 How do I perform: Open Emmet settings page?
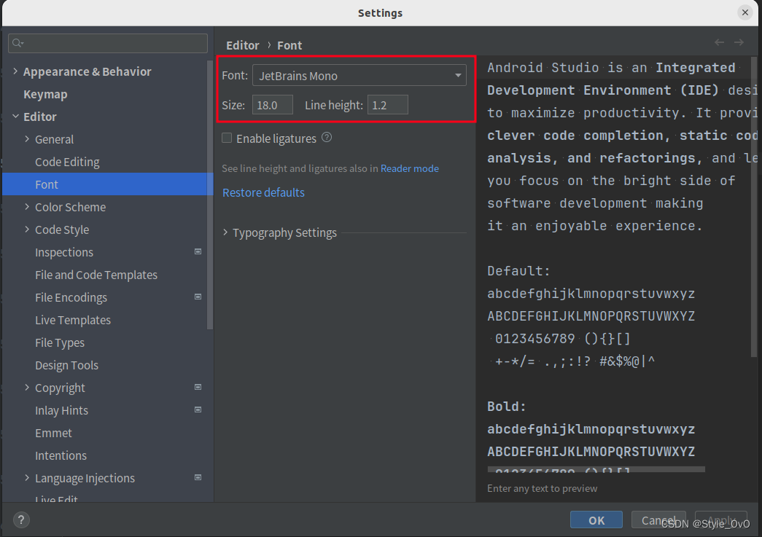tap(53, 433)
